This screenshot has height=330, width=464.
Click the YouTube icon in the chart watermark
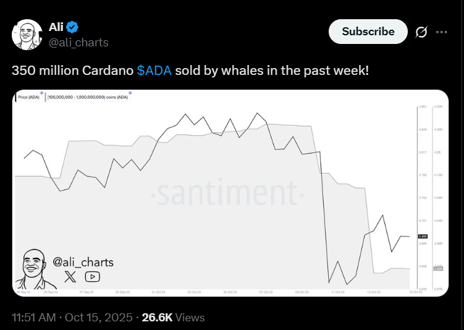(x=92, y=277)
